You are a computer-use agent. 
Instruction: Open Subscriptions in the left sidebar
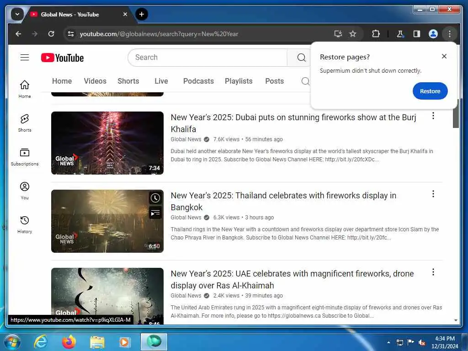[x=25, y=157]
